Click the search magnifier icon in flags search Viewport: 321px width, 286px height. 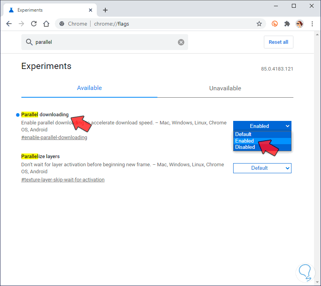(29, 42)
